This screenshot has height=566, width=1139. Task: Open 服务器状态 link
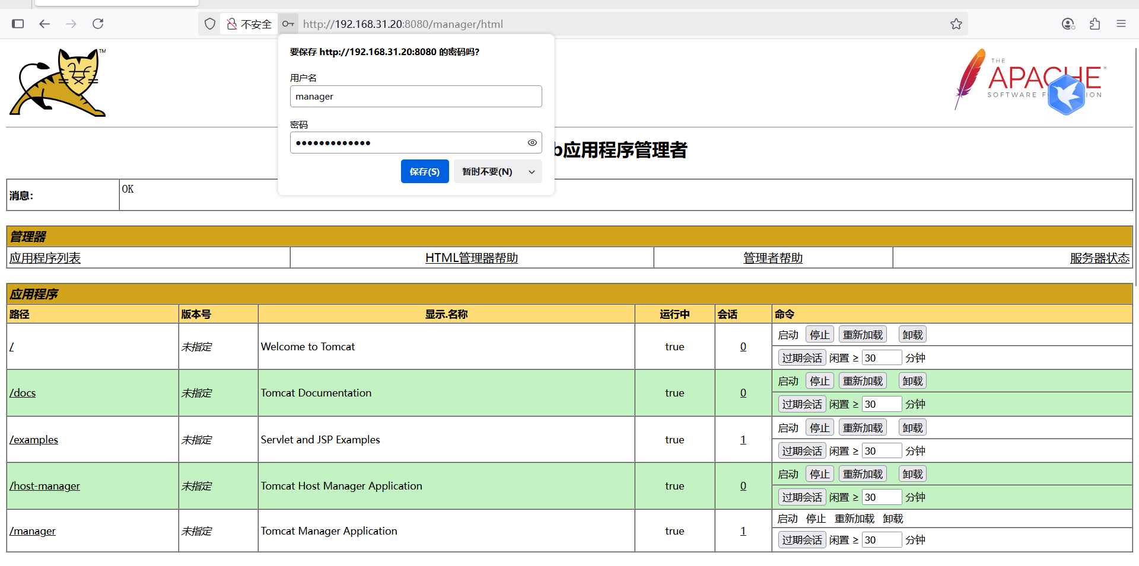click(1100, 258)
